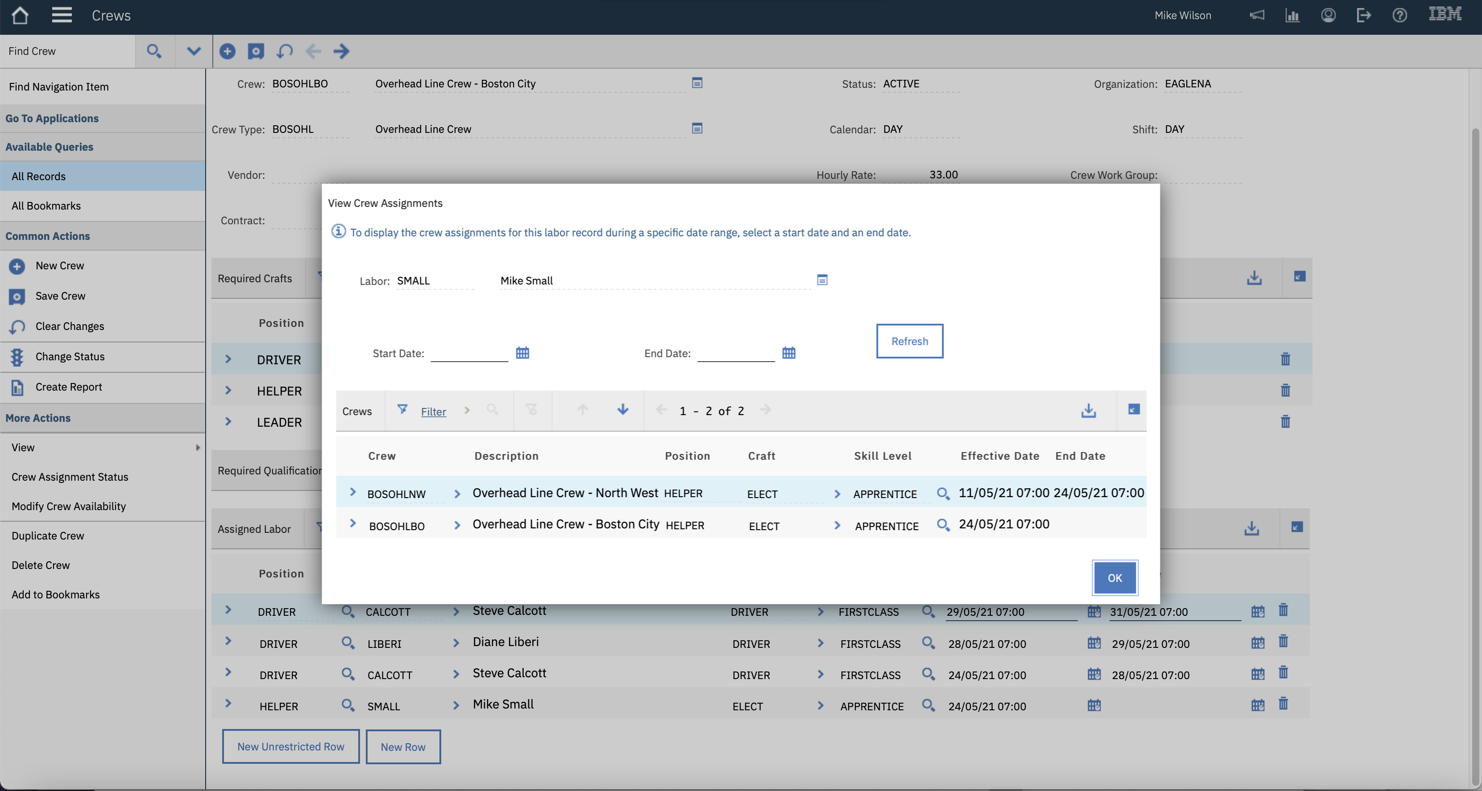This screenshot has height=791, width=1482.
Task: Open the Start Date calendar picker
Action: point(522,352)
